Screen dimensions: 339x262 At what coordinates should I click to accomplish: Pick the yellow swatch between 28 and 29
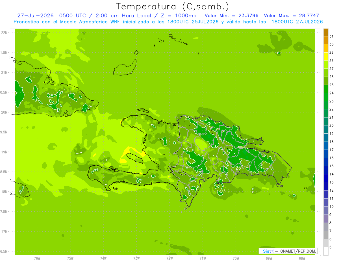[326, 57]
